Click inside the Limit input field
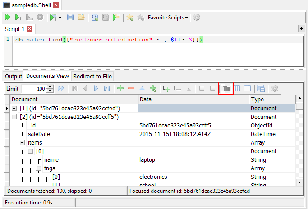The height and width of the screenshot is (209, 308). [34, 89]
